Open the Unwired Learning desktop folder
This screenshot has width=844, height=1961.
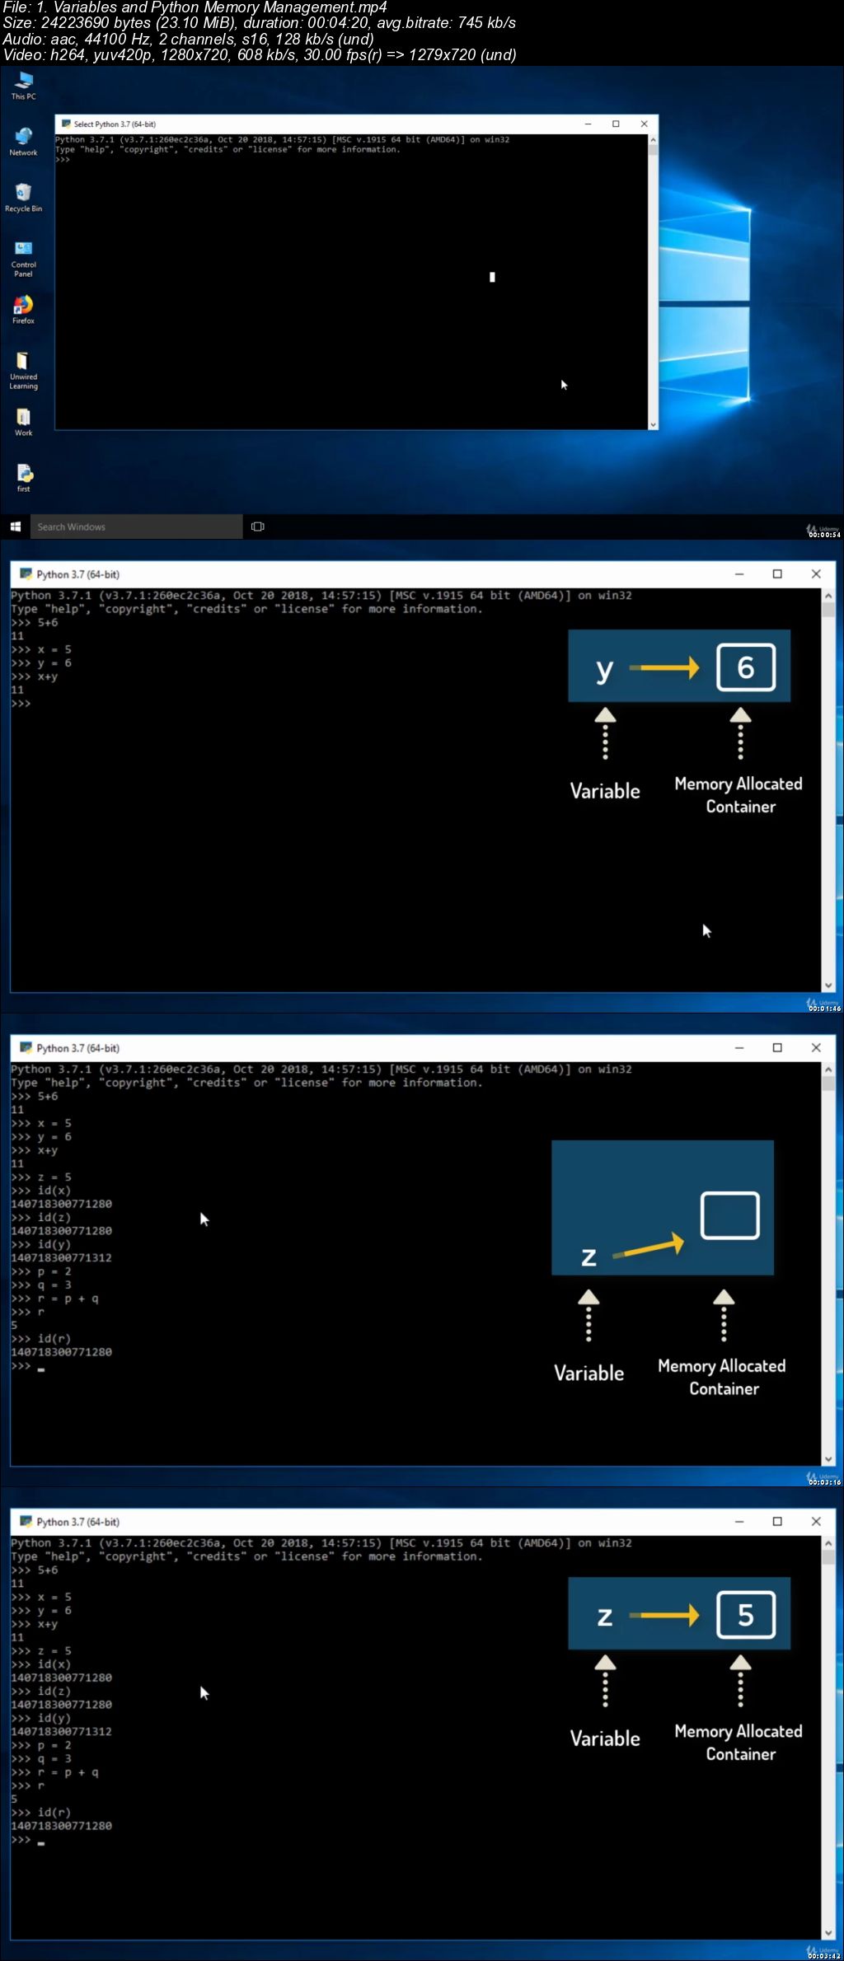[23, 370]
